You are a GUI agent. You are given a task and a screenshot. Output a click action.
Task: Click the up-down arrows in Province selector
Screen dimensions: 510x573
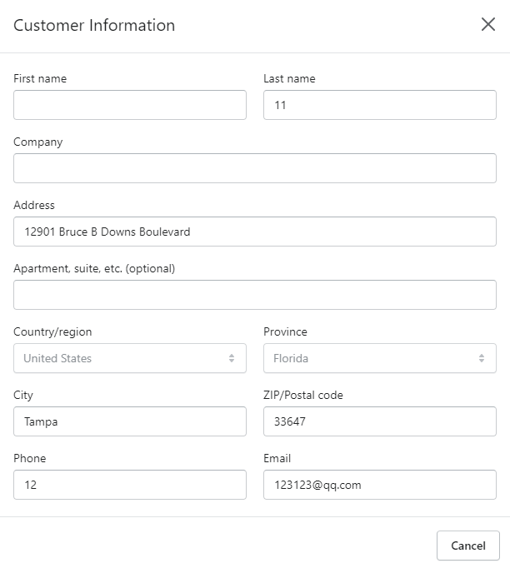point(482,358)
